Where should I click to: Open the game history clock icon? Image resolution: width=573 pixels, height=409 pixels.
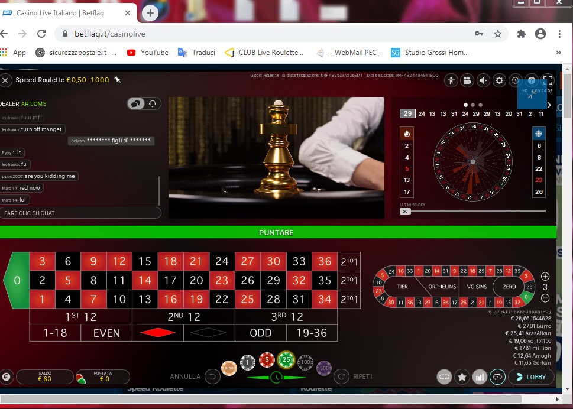click(x=516, y=80)
